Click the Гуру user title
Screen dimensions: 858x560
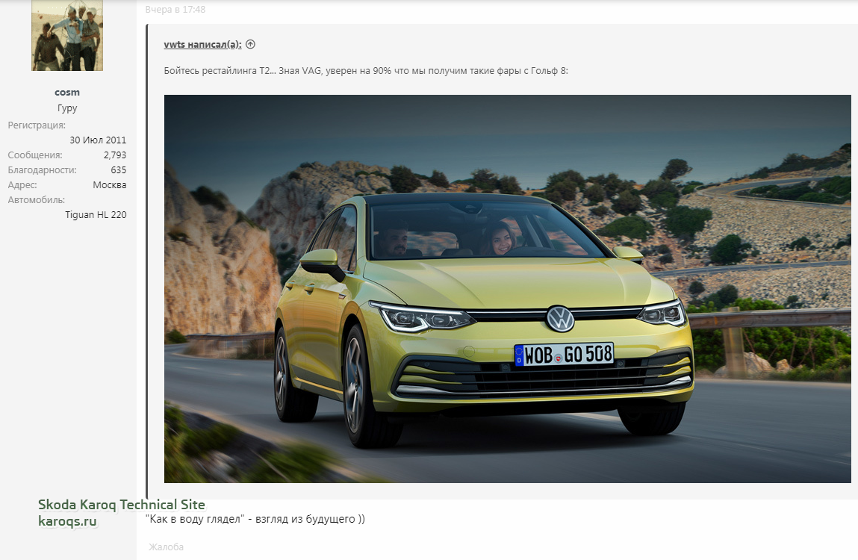(67, 108)
